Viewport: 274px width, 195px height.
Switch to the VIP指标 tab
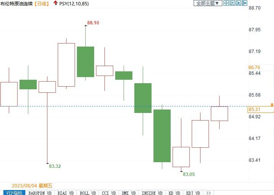coord(12,193)
